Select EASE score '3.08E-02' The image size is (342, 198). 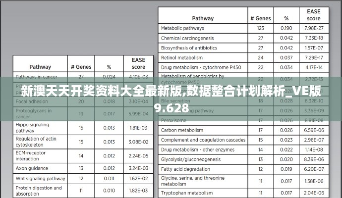(138, 142)
